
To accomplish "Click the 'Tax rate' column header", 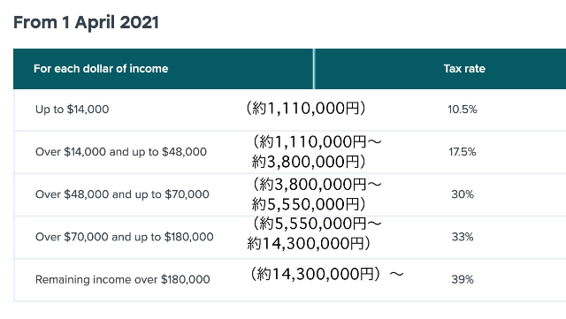I will (464, 69).
